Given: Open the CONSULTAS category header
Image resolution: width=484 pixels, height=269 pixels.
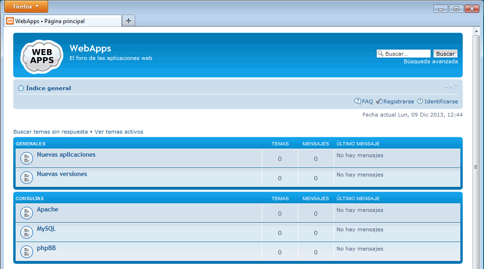Looking at the screenshot, I should (30, 198).
